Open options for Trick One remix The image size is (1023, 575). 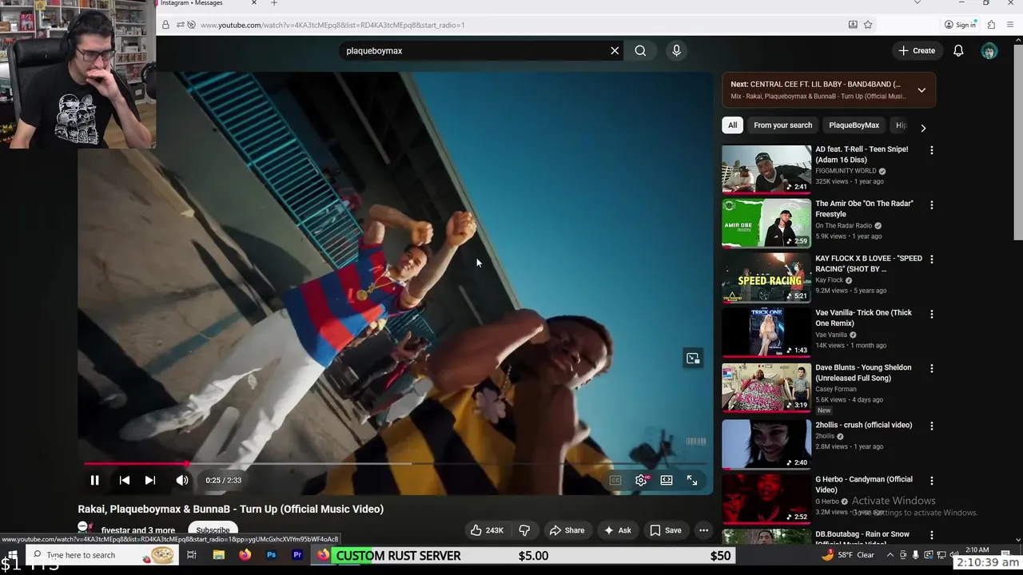[931, 314]
